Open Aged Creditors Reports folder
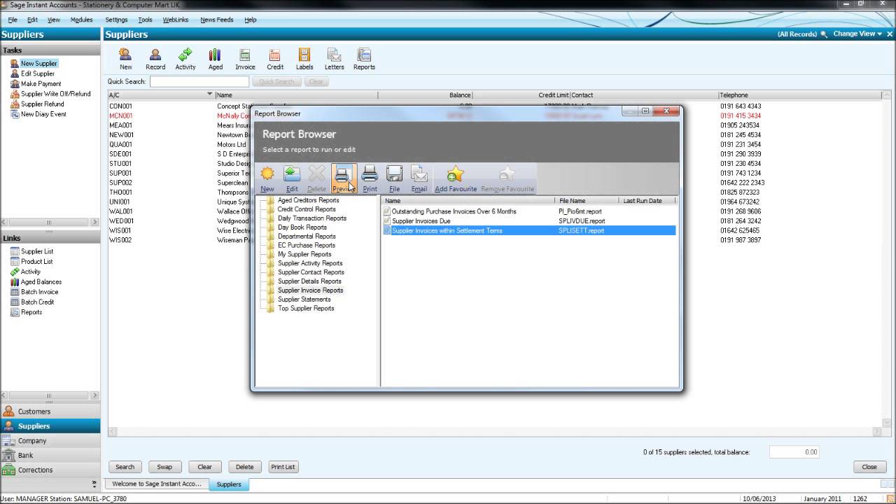This screenshot has height=504, width=896. point(308,200)
